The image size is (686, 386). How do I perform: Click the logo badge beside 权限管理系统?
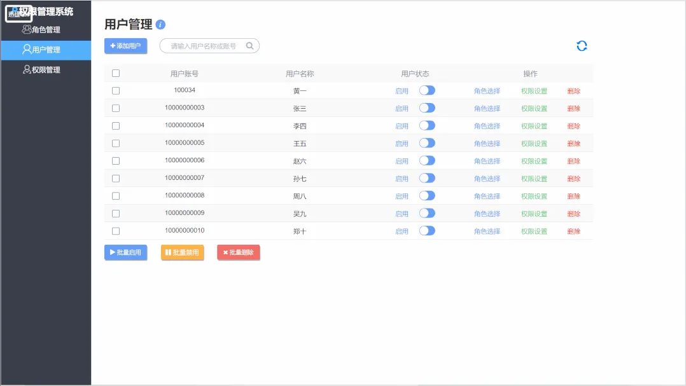(x=19, y=13)
